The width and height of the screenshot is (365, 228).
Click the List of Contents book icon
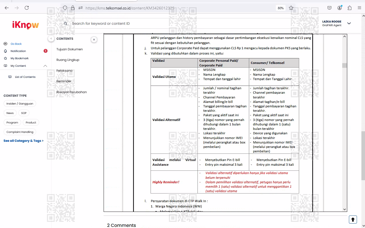10,77
